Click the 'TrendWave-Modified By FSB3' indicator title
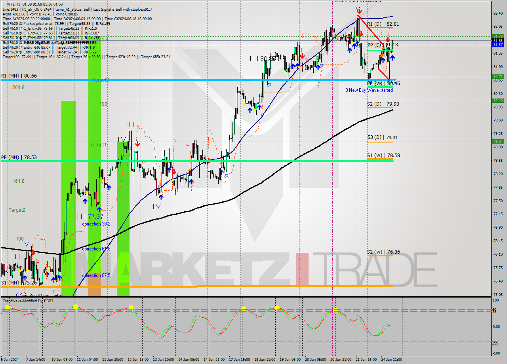Image resolution: width=507 pixels, height=364 pixels. click(x=28, y=301)
